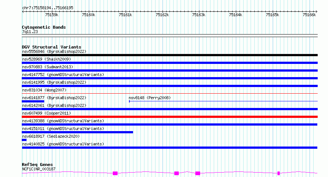
Task: Open variant nsv970883 (Sudmant2013) label
Action: click(x=48, y=67)
